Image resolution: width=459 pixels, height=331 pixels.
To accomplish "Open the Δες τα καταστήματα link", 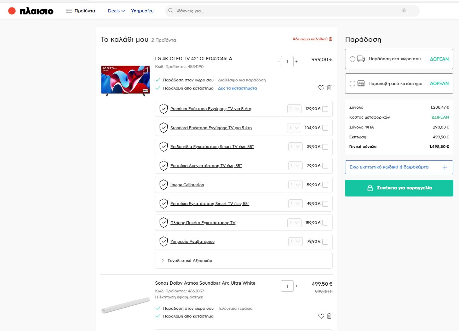I will pos(237,88).
